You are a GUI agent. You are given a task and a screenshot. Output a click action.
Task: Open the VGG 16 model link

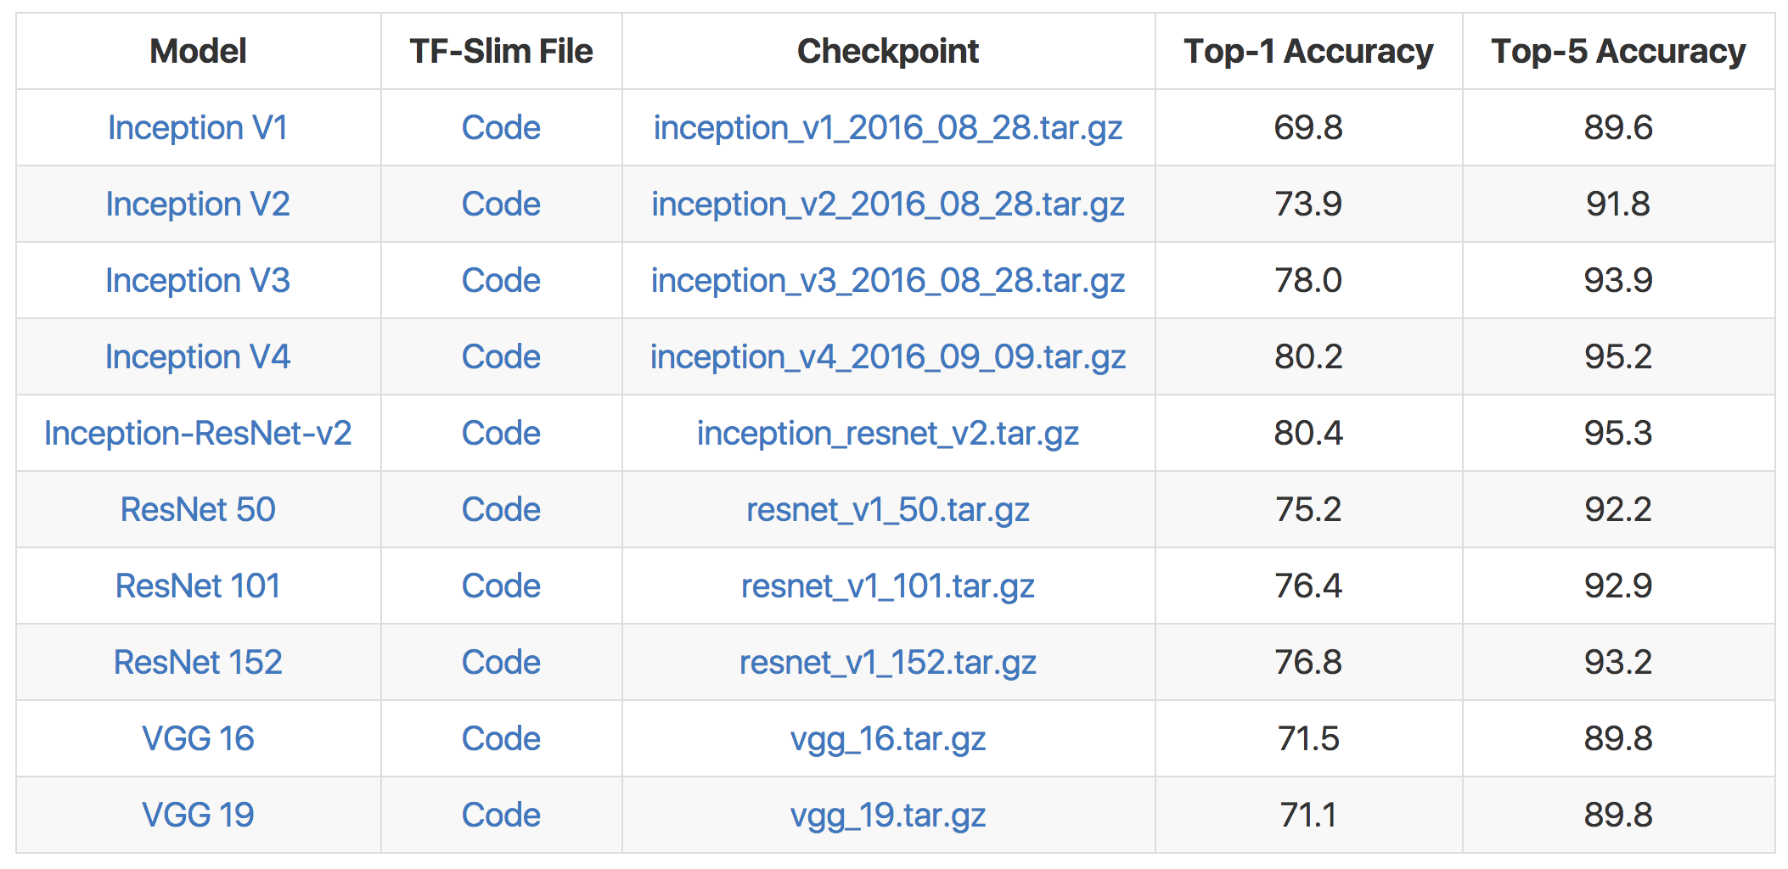198,739
